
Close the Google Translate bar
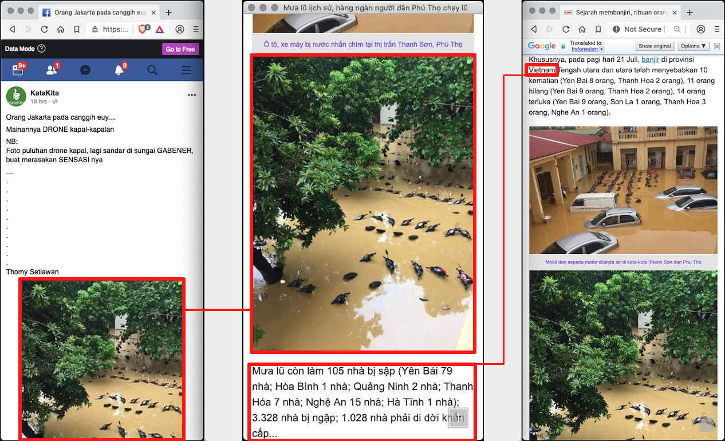pos(716,46)
